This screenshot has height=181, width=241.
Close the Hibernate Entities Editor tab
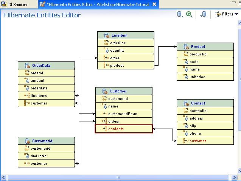tap(154, 4)
